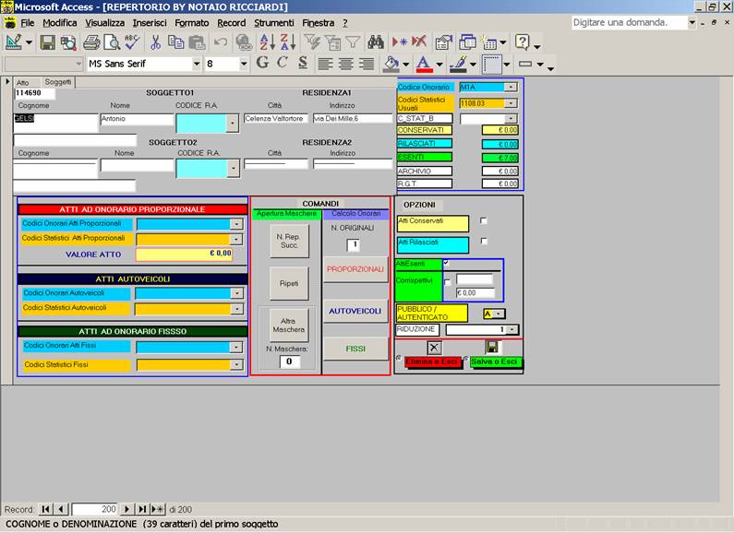This screenshot has width=734, height=533.
Task: Click the VALORE ATTO amount field
Action: click(x=184, y=254)
